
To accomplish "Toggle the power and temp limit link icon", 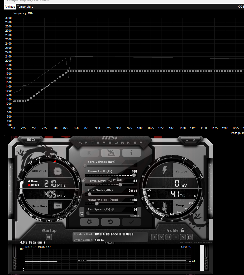I will (x=84, y=180).
